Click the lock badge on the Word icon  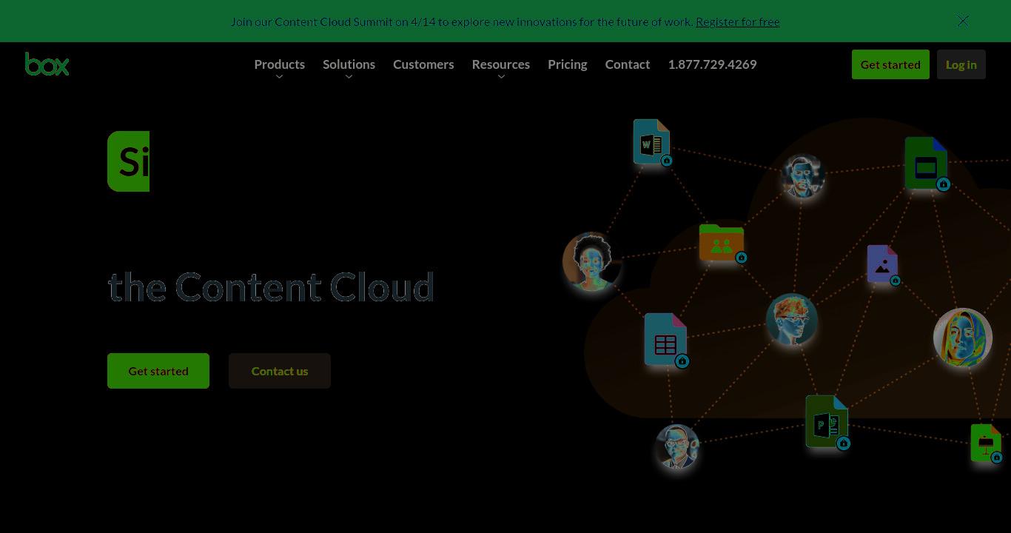click(x=667, y=161)
